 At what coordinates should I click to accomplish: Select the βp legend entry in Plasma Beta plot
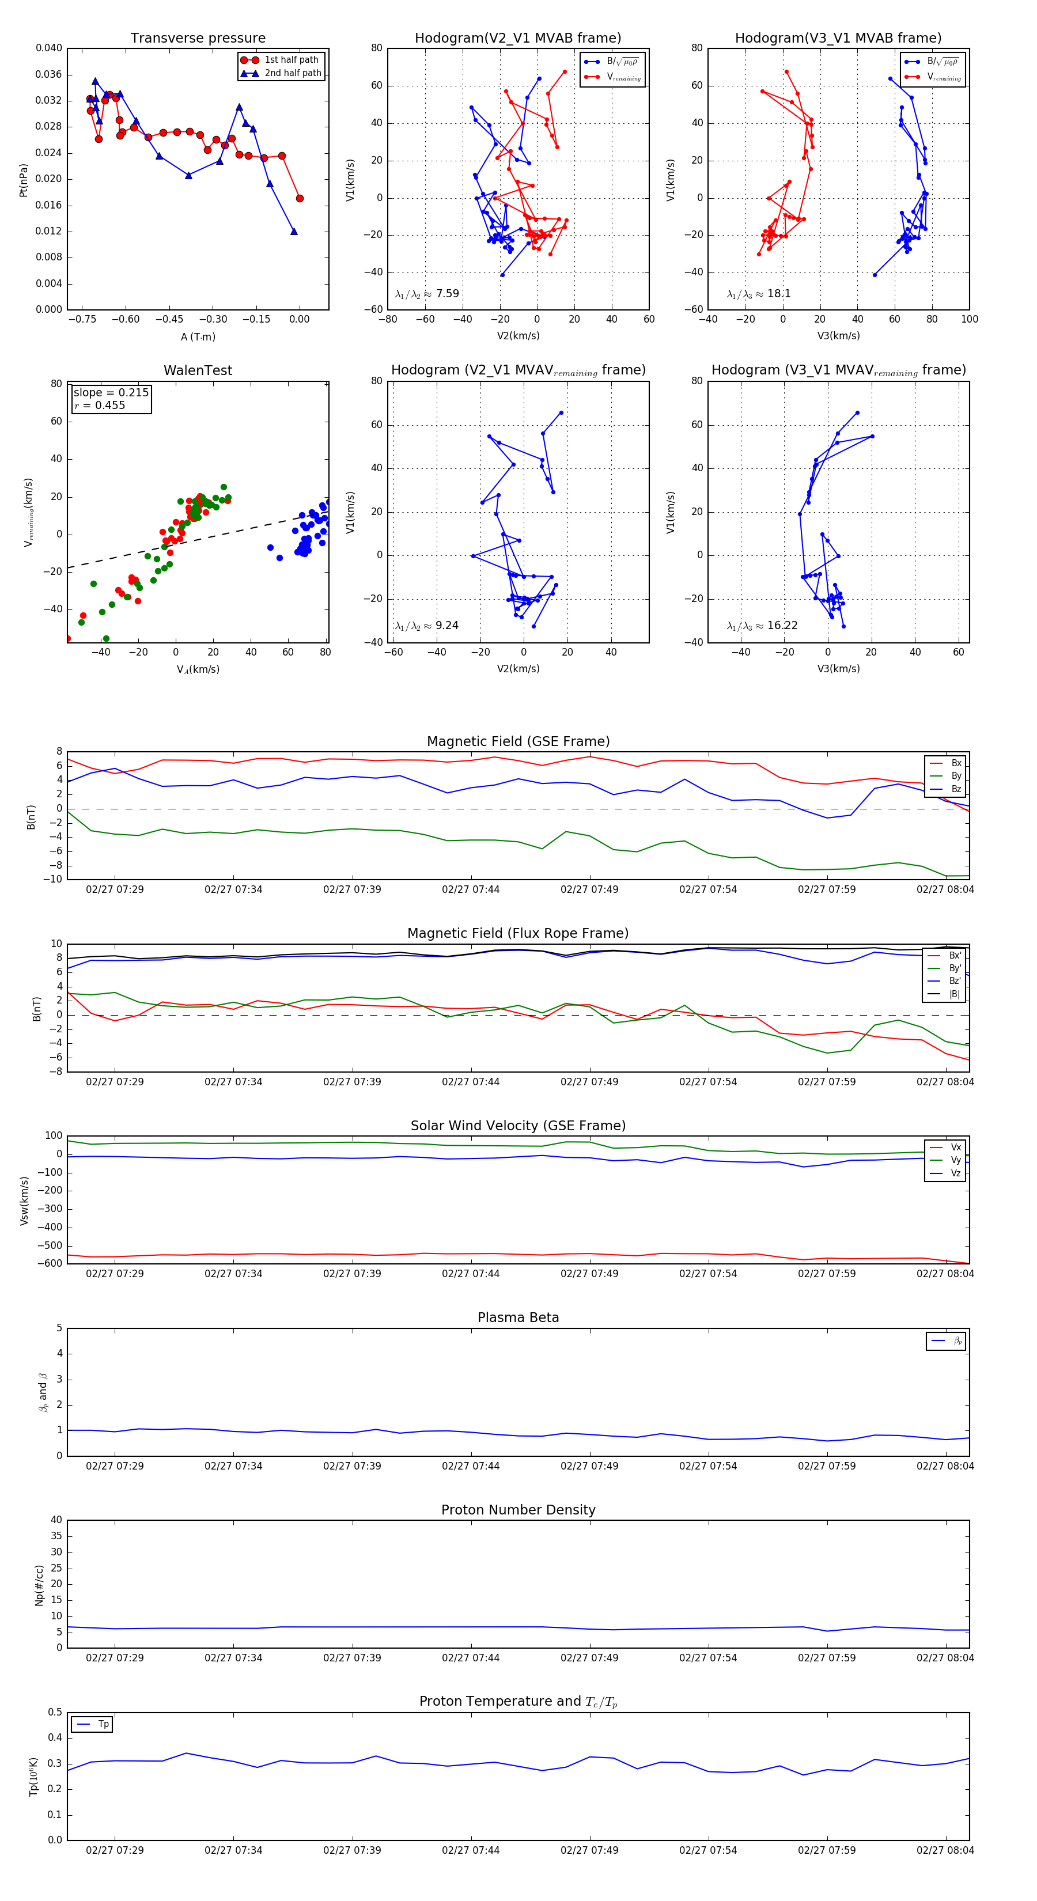coord(946,1341)
